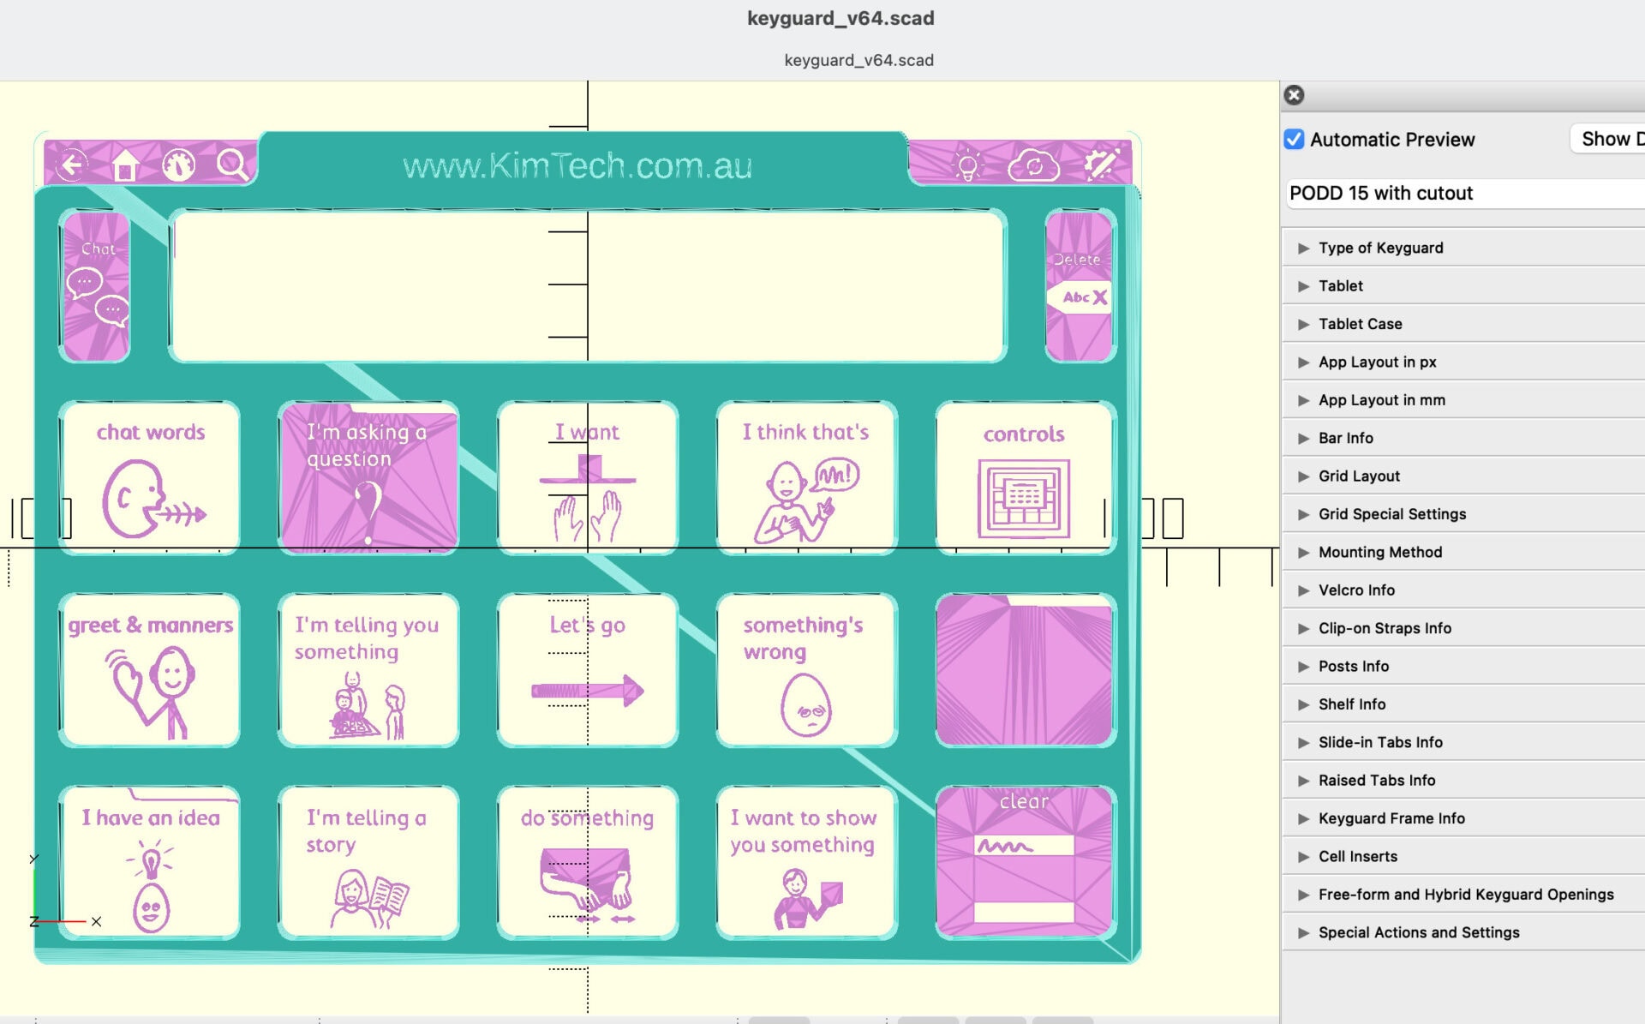The height and width of the screenshot is (1024, 1645).
Task: Select the I have an idea cell
Action: (150, 862)
